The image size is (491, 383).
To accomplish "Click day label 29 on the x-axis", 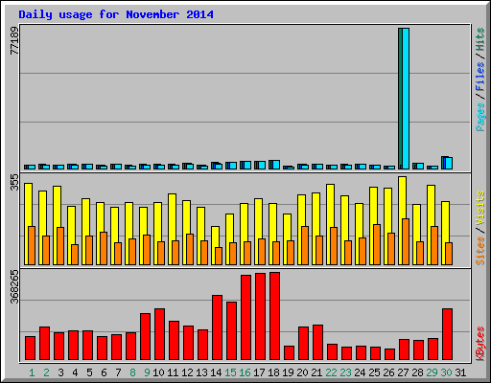I will point(432,372).
